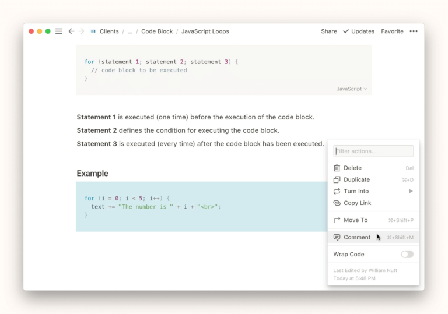The width and height of the screenshot is (448, 314).
Task: Click the Copy Link icon
Action: pos(337,203)
